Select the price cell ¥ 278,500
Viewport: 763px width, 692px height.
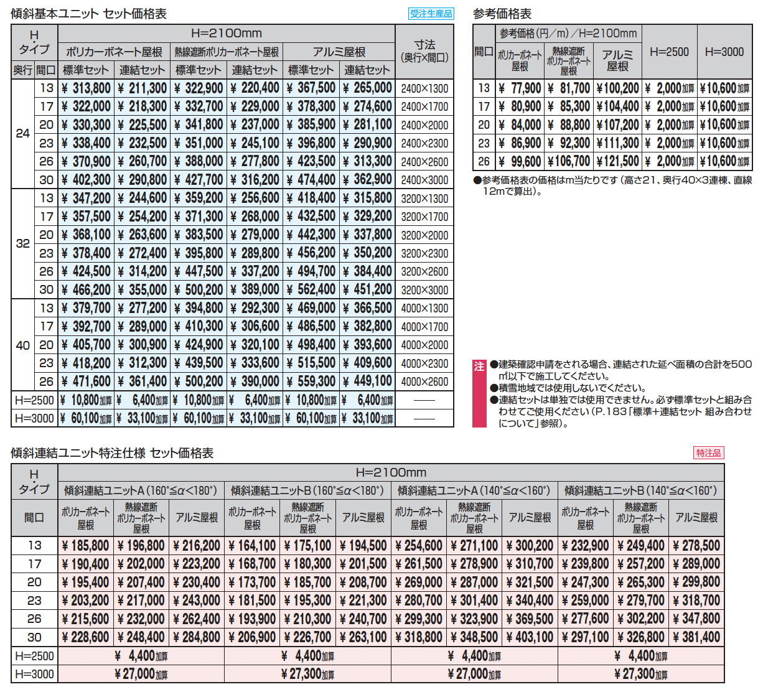(696, 546)
